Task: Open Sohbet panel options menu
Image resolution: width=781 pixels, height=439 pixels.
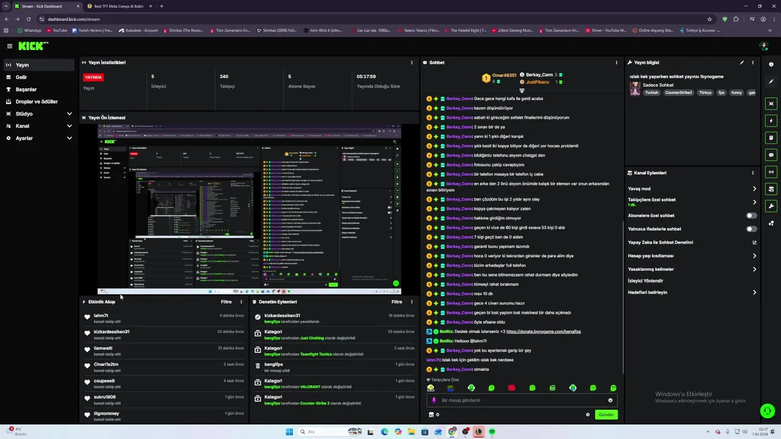Action: pos(616,62)
